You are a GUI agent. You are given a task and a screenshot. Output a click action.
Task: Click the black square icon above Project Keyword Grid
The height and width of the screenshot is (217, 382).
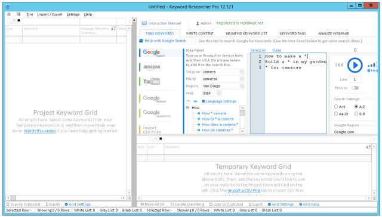pyautogui.click(x=19, y=20)
